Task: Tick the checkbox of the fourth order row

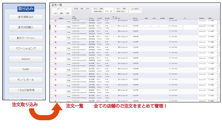Action: (52, 37)
